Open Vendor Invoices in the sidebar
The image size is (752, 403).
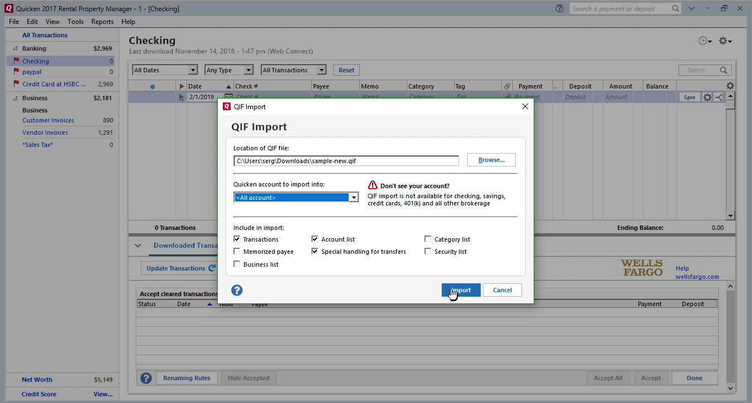[45, 132]
